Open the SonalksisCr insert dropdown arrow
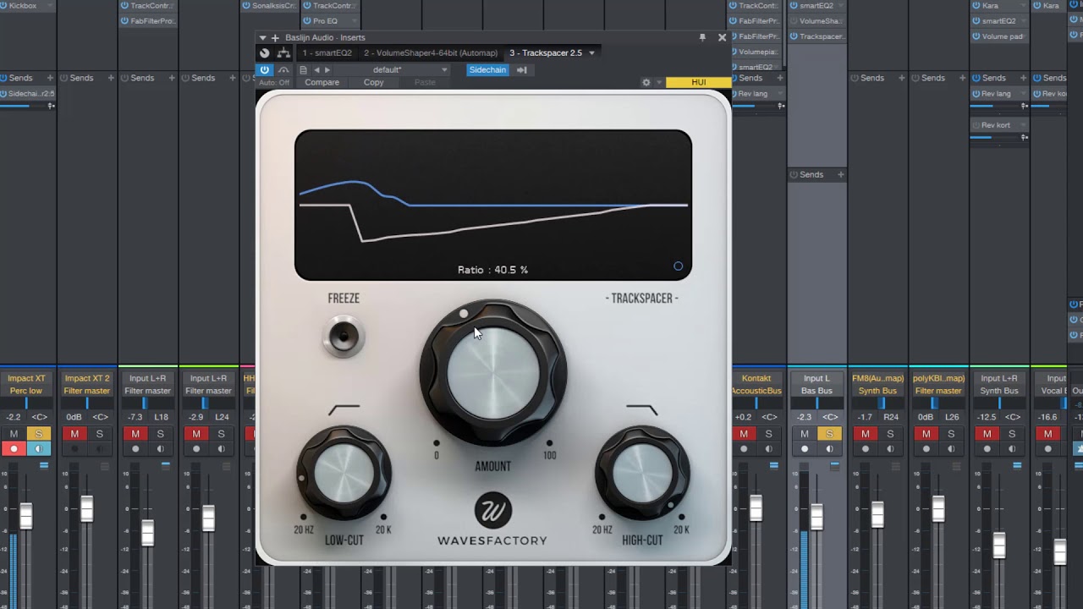 point(294,6)
